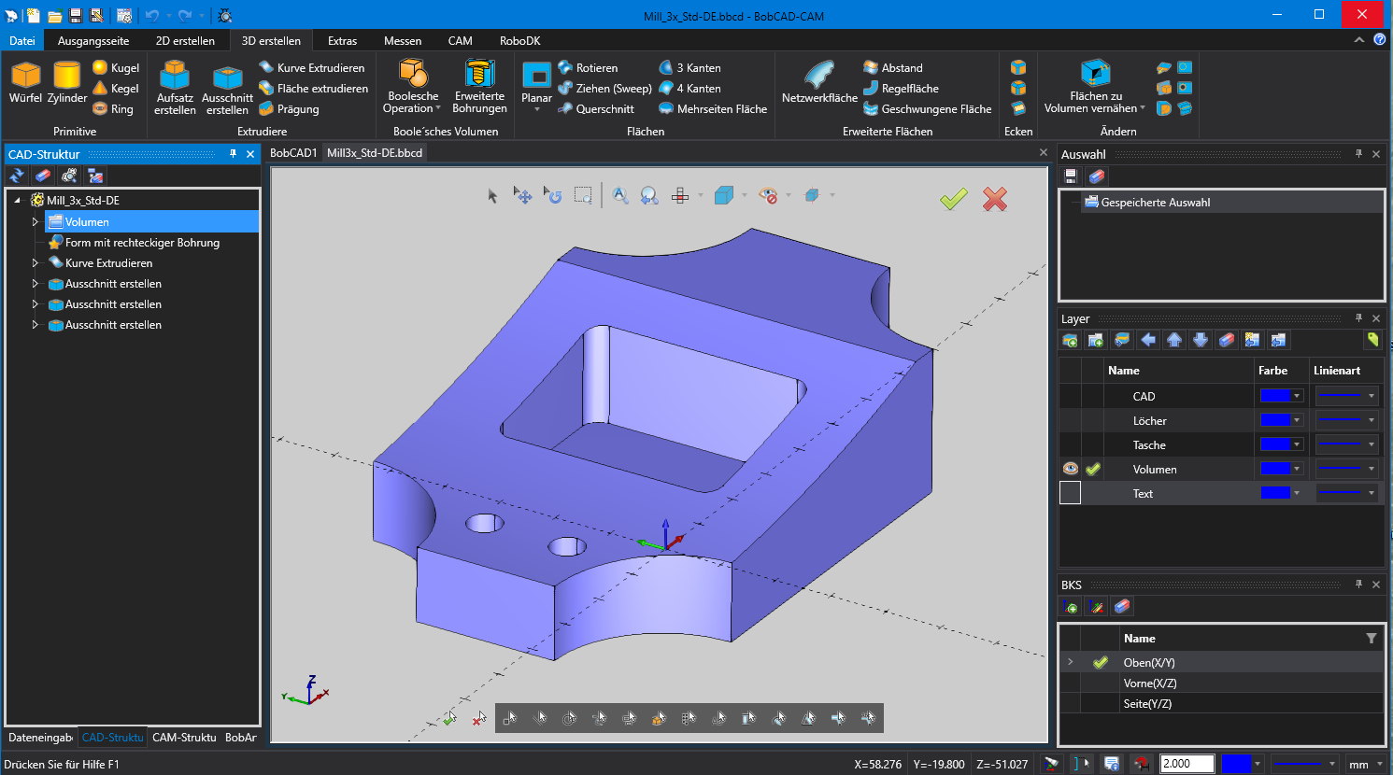Expand the Volumen tree item
The image size is (1393, 775).
pos(35,221)
